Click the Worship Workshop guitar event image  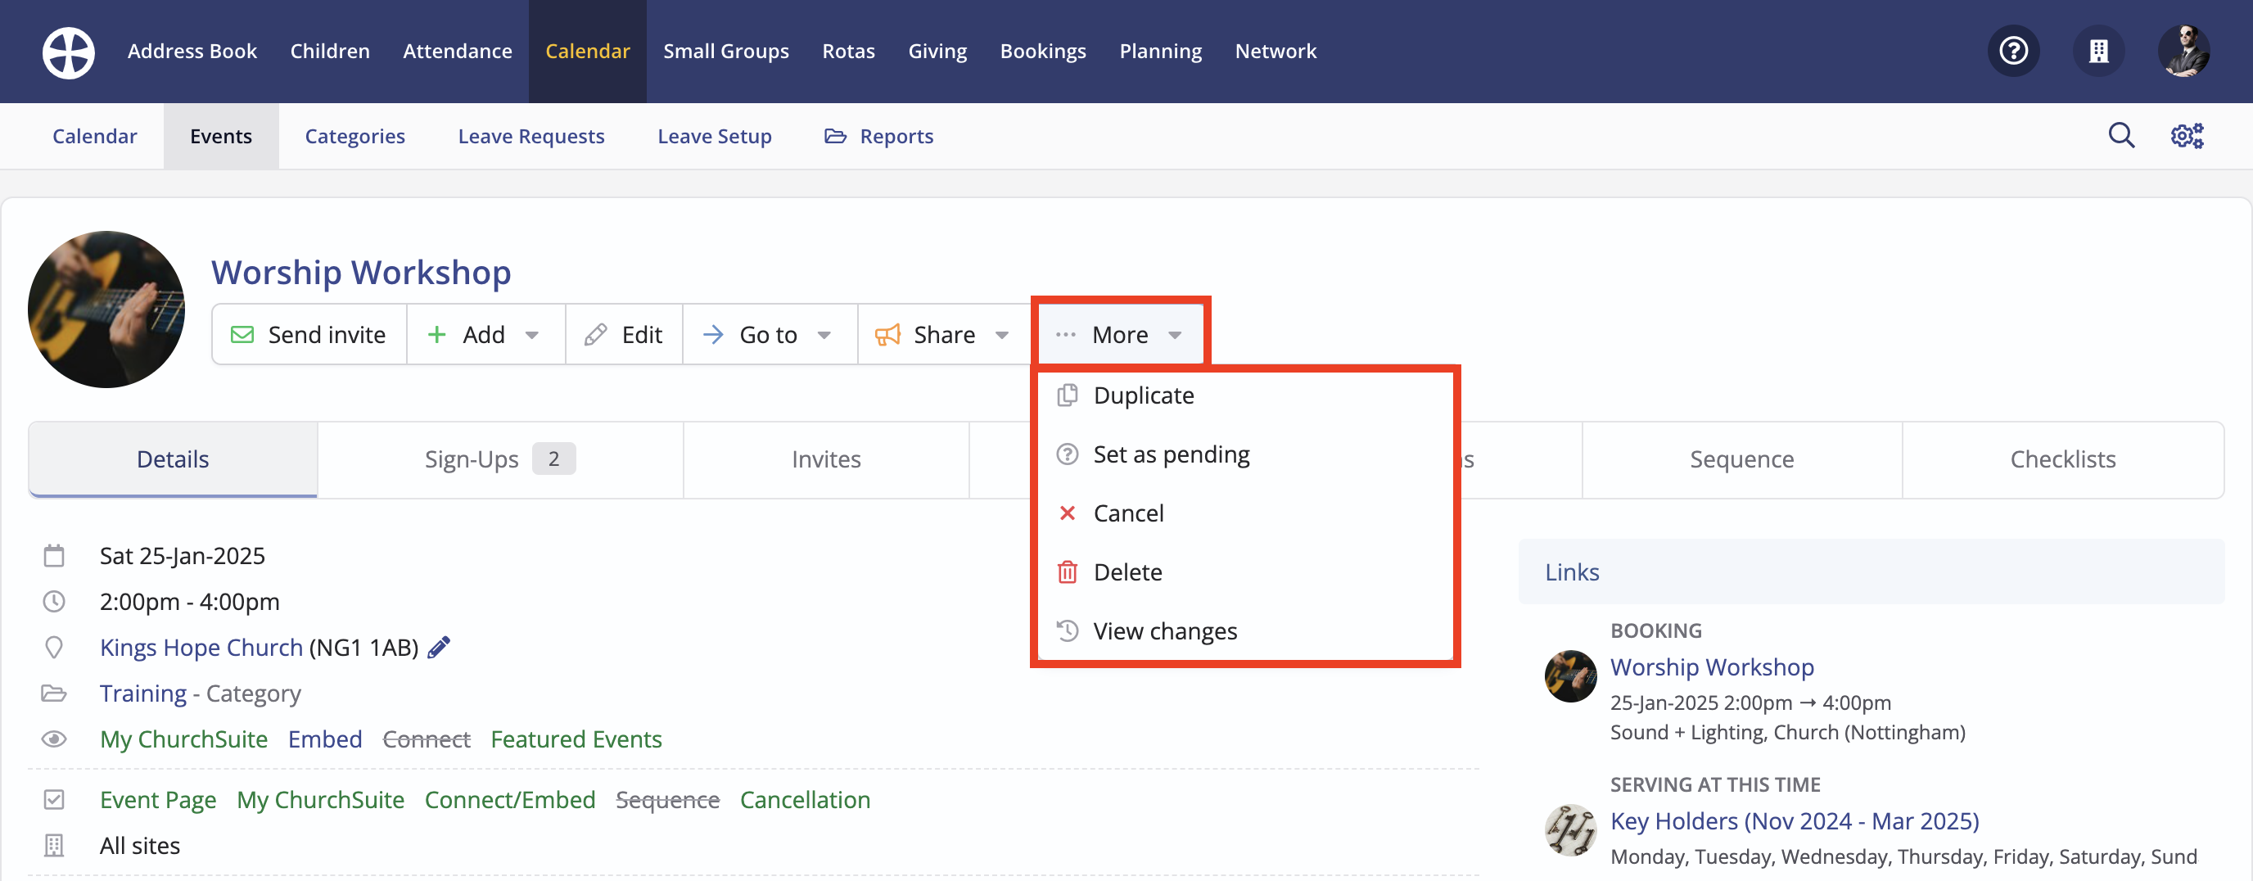coord(106,309)
